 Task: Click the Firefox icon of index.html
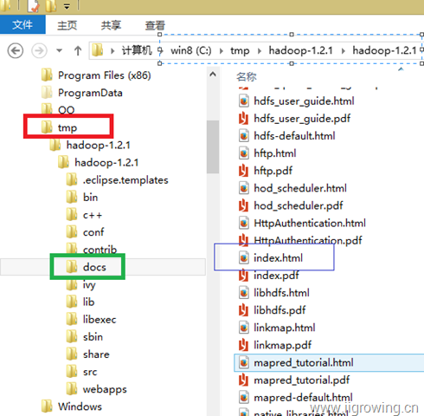tap(244, 258)
